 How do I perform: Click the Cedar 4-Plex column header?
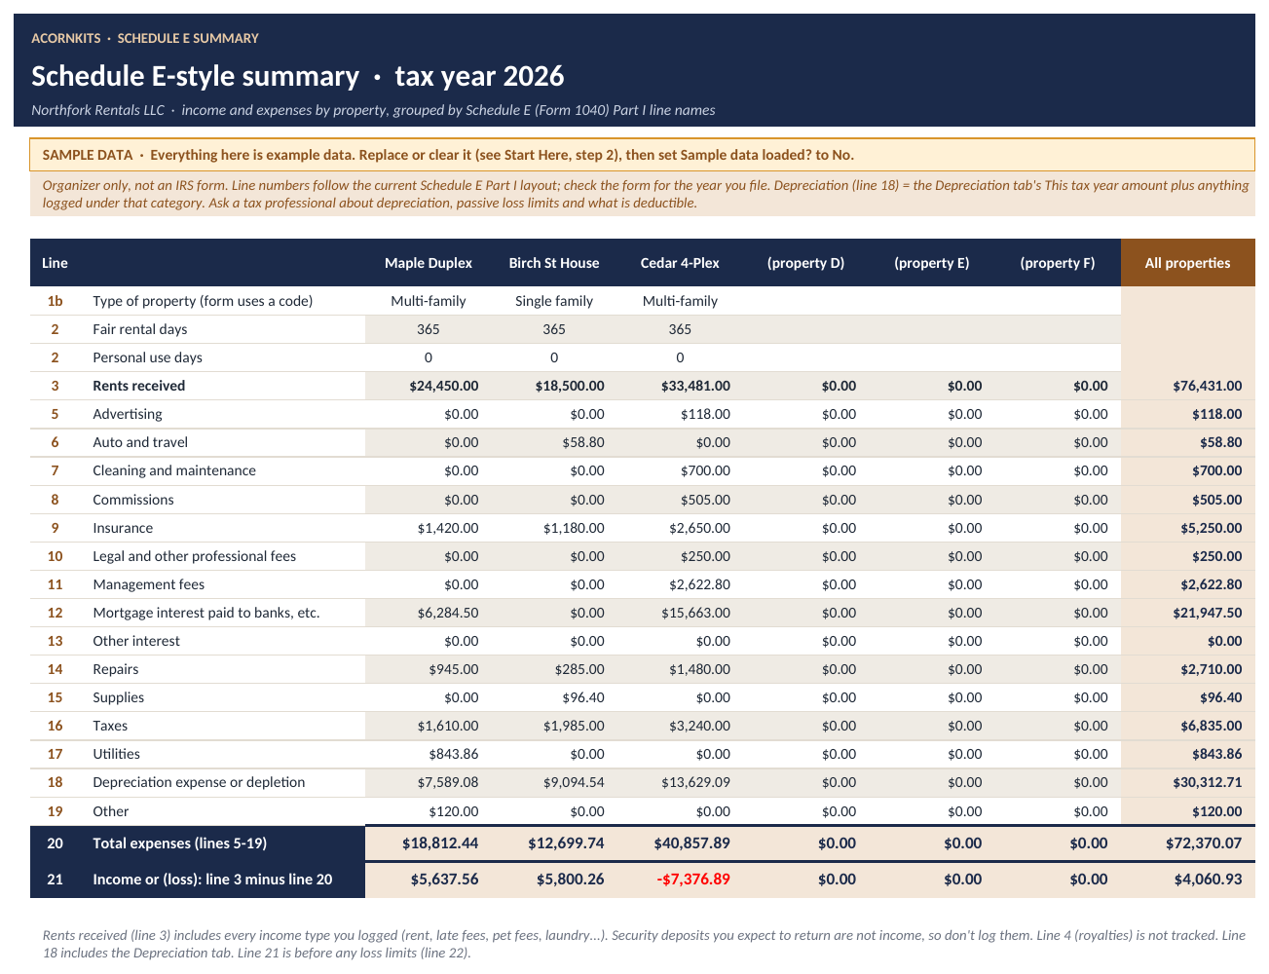click(680, 263)
